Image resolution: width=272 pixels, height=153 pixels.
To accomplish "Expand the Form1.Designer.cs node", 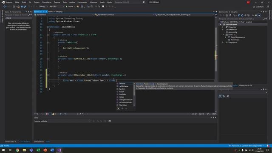I will pos(225,37).
